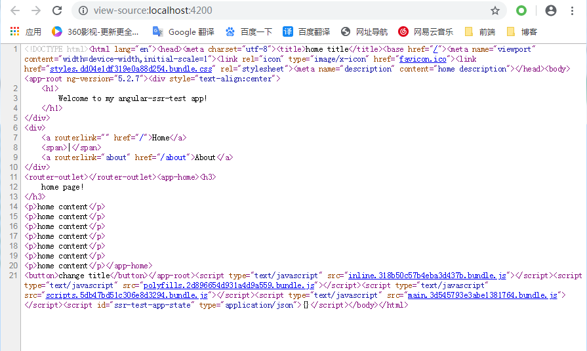The width and height of the screenshot is (587, 351).
Task: Go forward to the next page
Action: pos(36,10)
